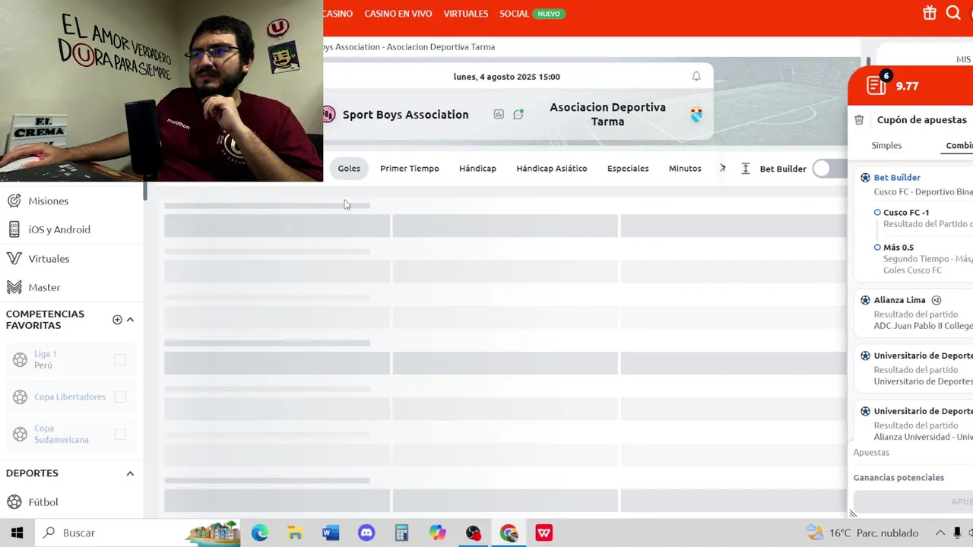Click the green live tracker icon beside Sport Boys

coord(518,114)
